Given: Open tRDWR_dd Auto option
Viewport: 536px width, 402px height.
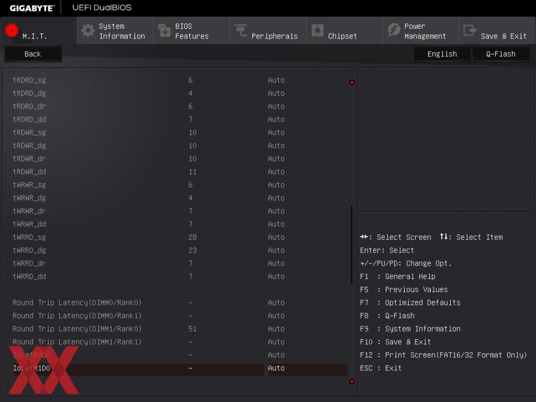Looking at the screenshot, I should coord(276,172).
